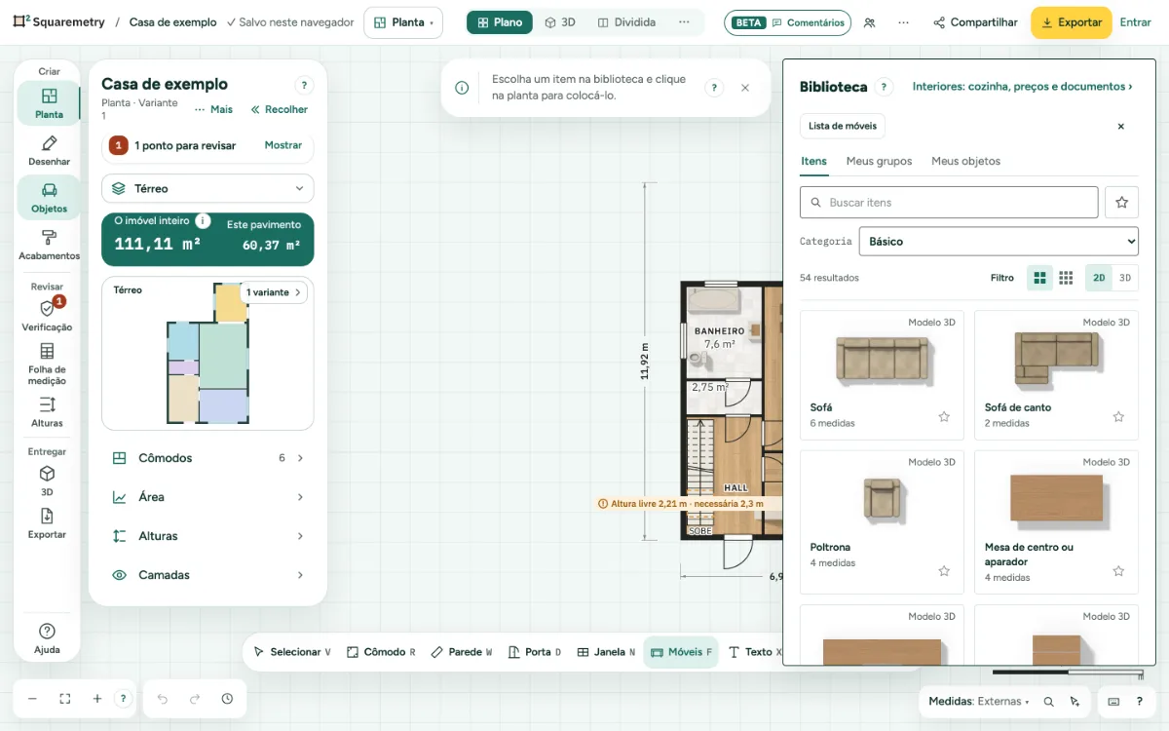The image size is (1169, 731).
Task: Expand the Área section
Action: point(207,497)
